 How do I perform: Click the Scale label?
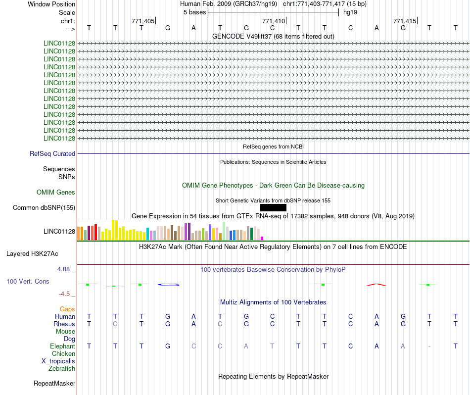[67, 12]
